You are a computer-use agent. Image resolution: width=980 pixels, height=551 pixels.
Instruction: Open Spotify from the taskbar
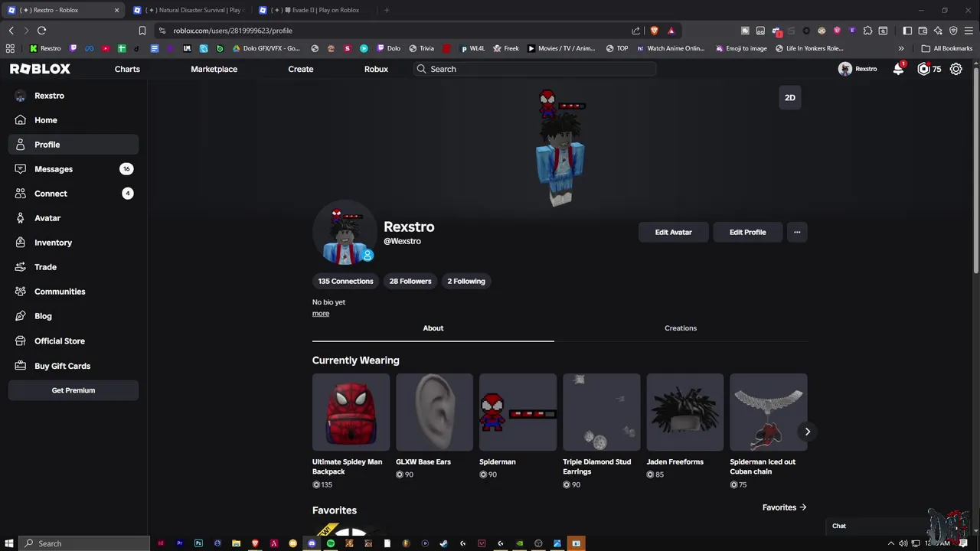coord(331,543)
